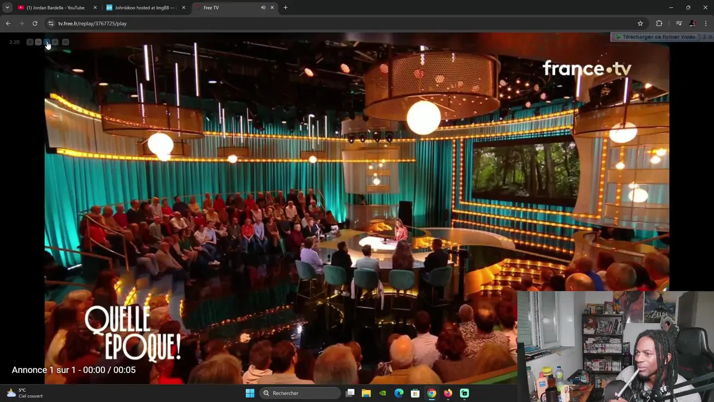Image resolution: width=714 pixels, height=402 pixels.
Task: Close the Free TV tab
Action: coord(272,8)
